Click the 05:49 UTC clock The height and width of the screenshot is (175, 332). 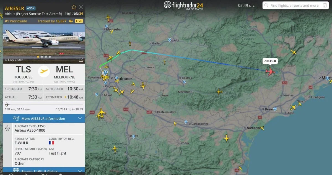coord(246,6)
